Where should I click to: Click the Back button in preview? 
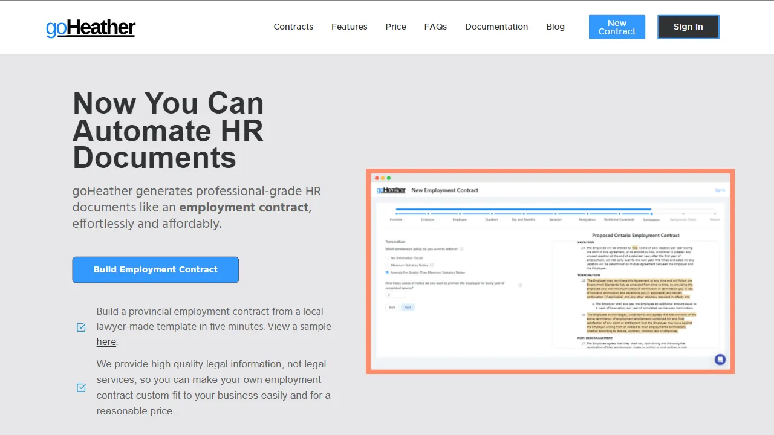coord(392,308)
